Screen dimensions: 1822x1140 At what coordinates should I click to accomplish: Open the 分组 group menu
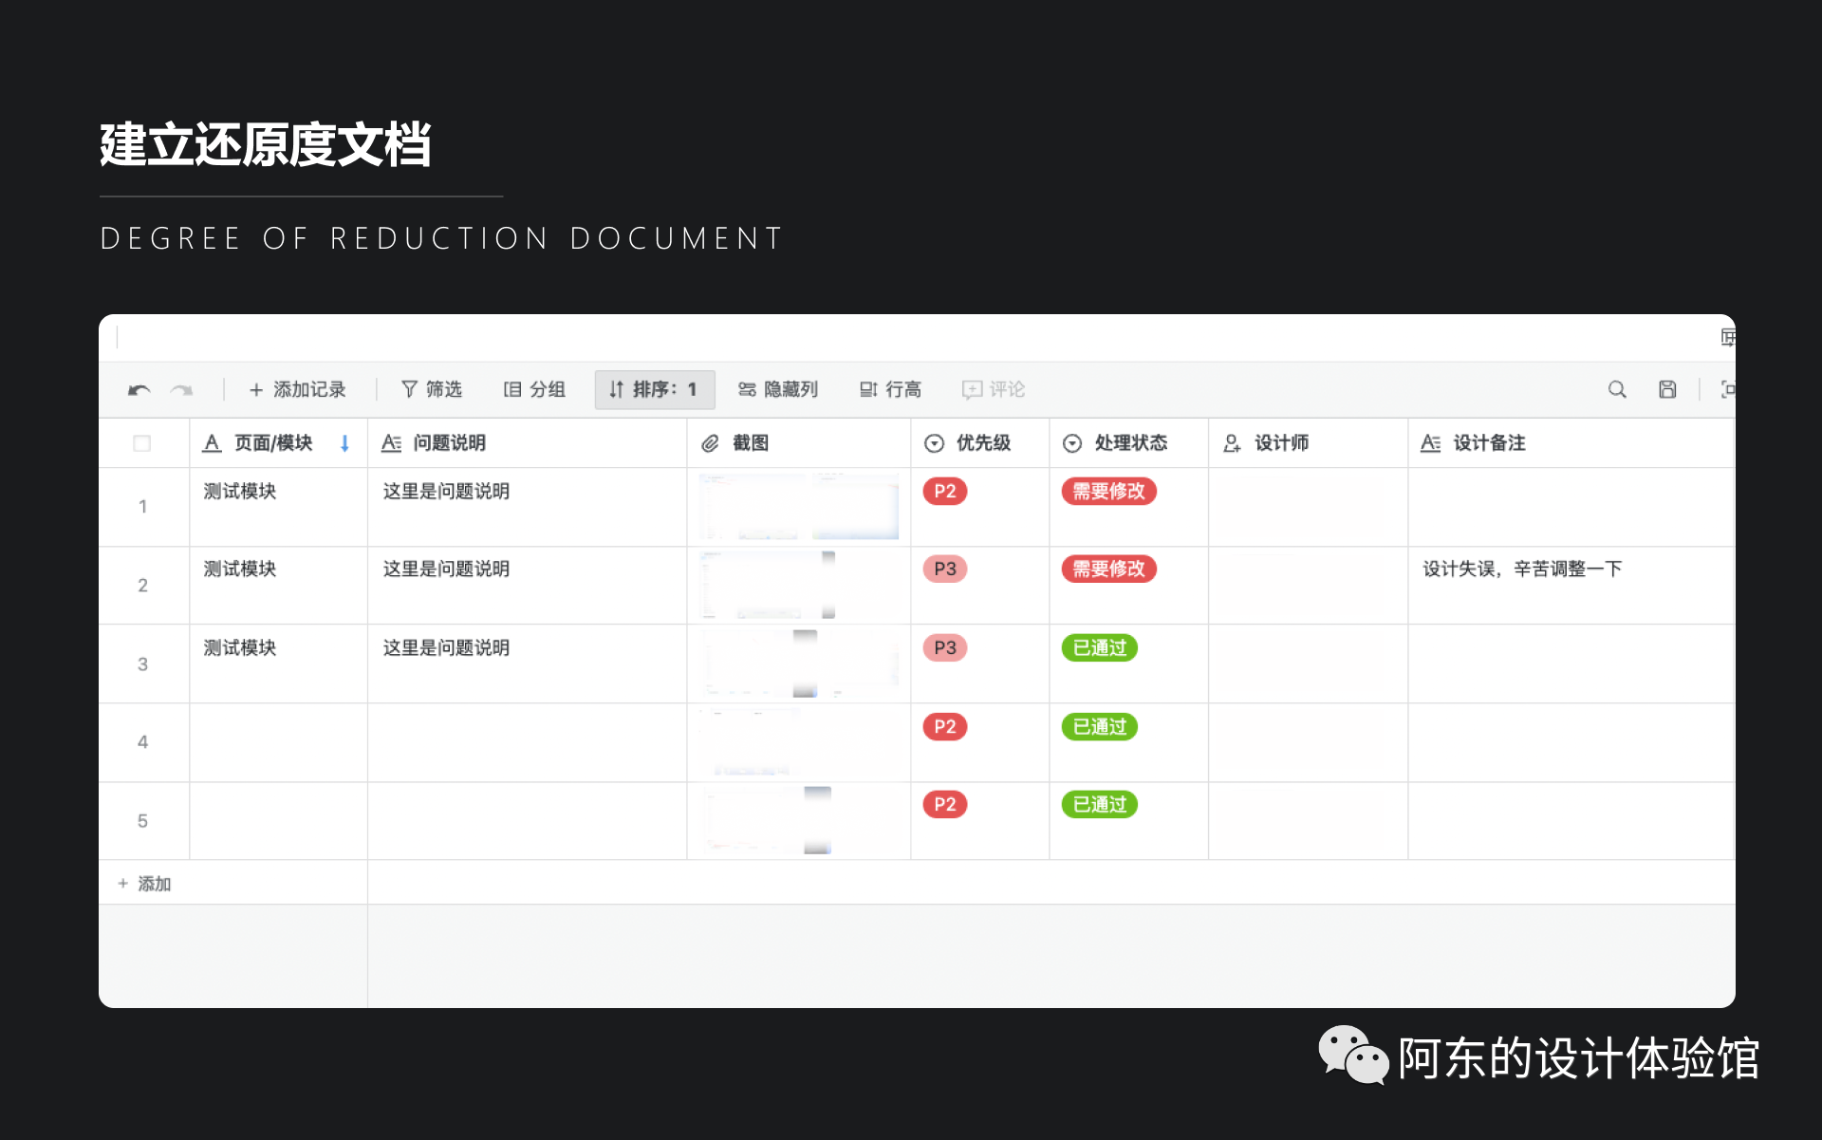534,389
